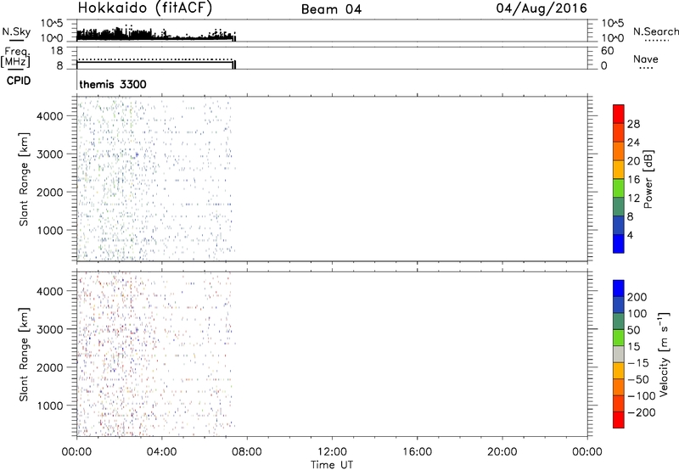Select the '12:00' time tick label

(x=332, y=452)
